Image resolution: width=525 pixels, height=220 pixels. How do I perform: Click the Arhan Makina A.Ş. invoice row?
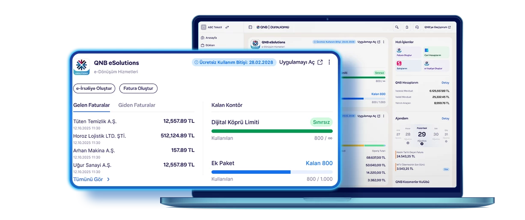[134, 153]
